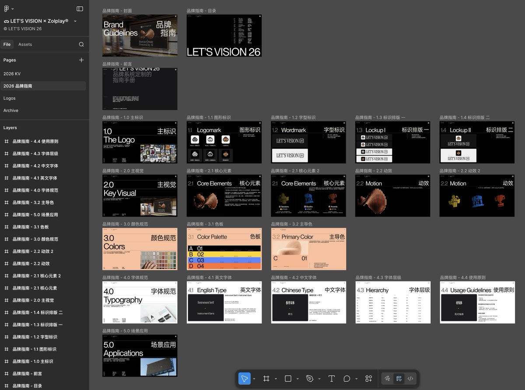Click frame icon of 1.0 主标识 layer
This screenshot has width=525, height=390.
(7, 362)
